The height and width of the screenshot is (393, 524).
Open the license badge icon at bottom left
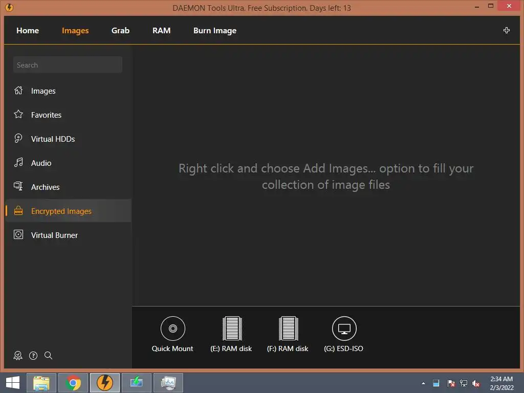pyautogui.click(x=18, y=356)
